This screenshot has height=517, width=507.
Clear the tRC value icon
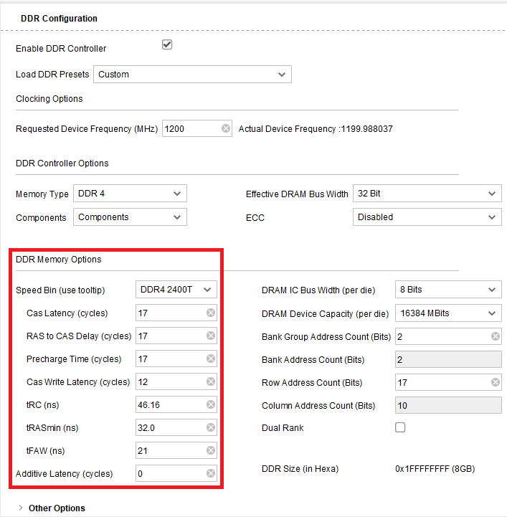tap(211, 404)
